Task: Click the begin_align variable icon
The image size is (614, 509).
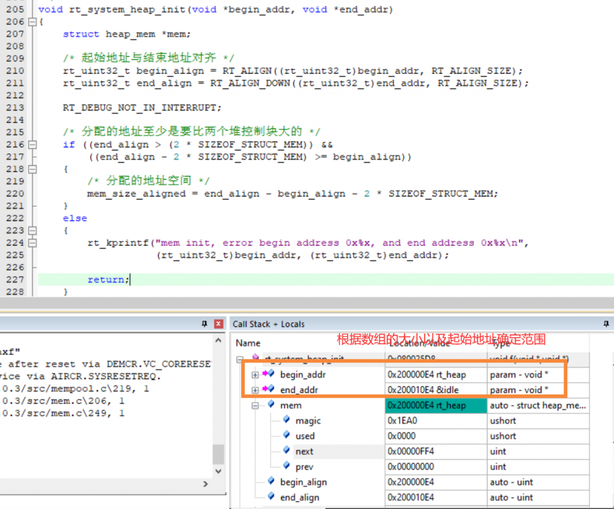Action: click(x=271, y=480)
